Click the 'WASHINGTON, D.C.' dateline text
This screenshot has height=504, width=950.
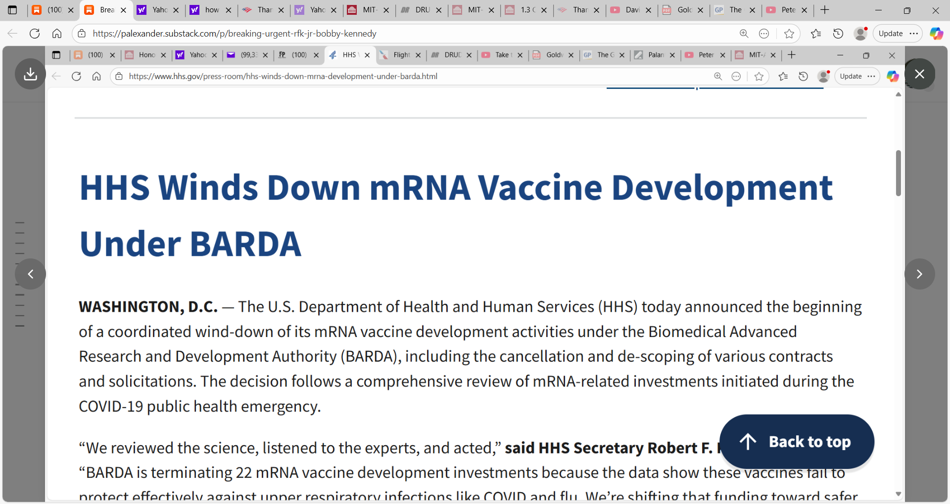148,307
